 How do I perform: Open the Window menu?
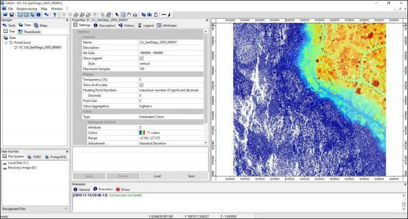coord(57,9)
